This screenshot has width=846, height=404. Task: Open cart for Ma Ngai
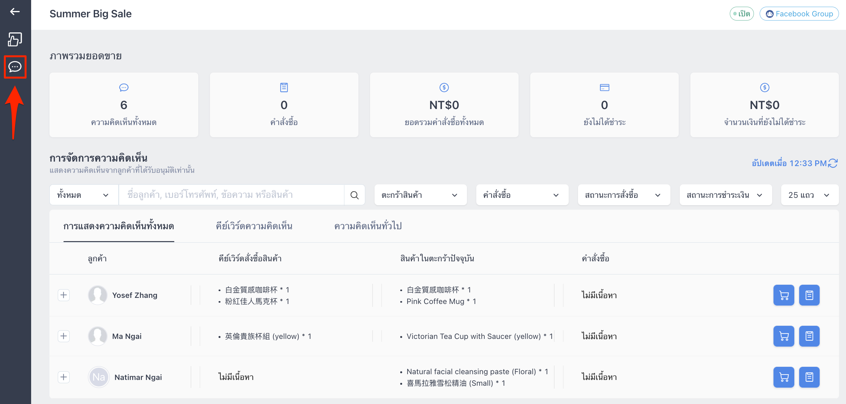click(x=784, y=336)
